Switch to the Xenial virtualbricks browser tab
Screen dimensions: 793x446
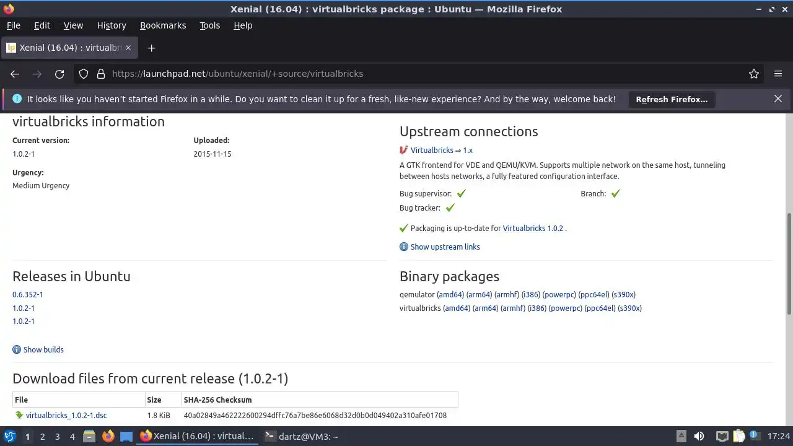[68, 48]
